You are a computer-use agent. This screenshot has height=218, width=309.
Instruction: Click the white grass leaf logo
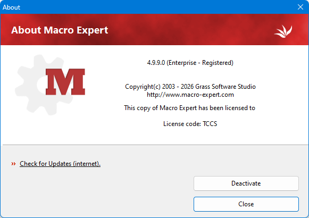[x=283, y=31]
